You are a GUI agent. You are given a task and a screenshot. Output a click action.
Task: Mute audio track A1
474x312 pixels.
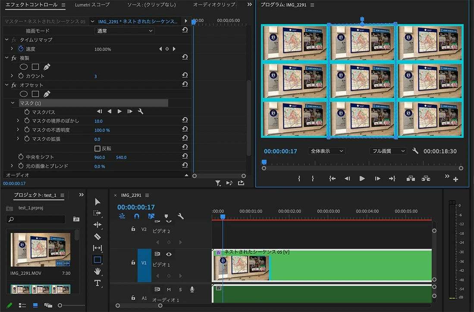click(169, 289)
